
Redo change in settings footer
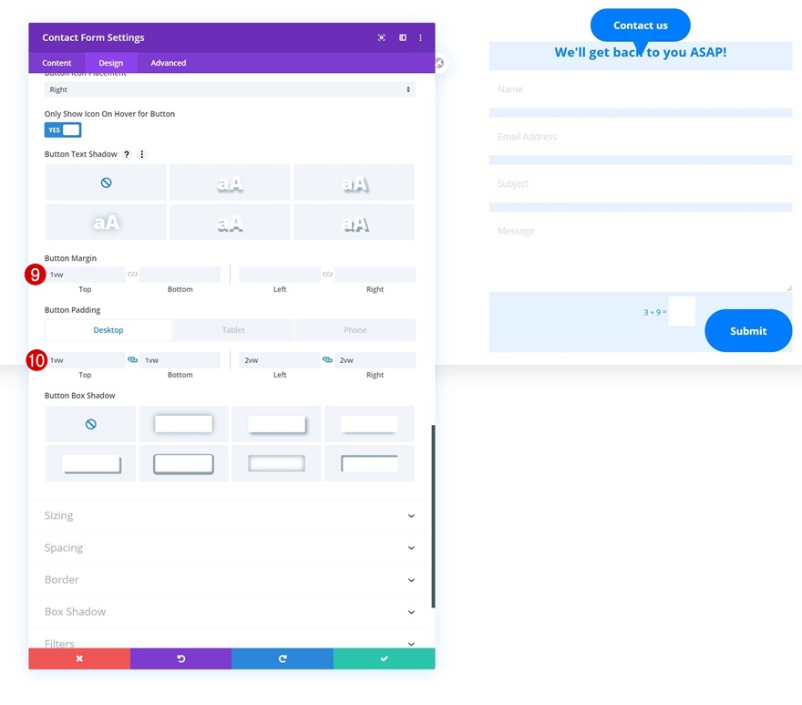click(283, 658)
